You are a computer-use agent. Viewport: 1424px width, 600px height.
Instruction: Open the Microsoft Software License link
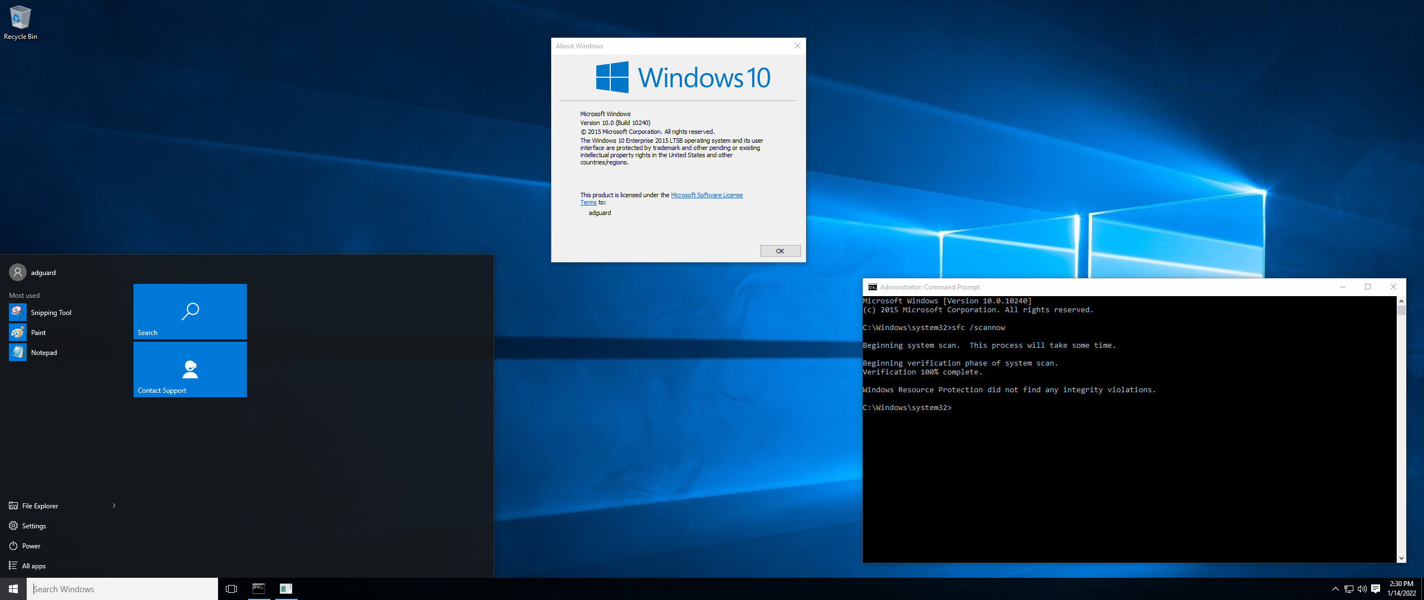click(x=706, y=195)
